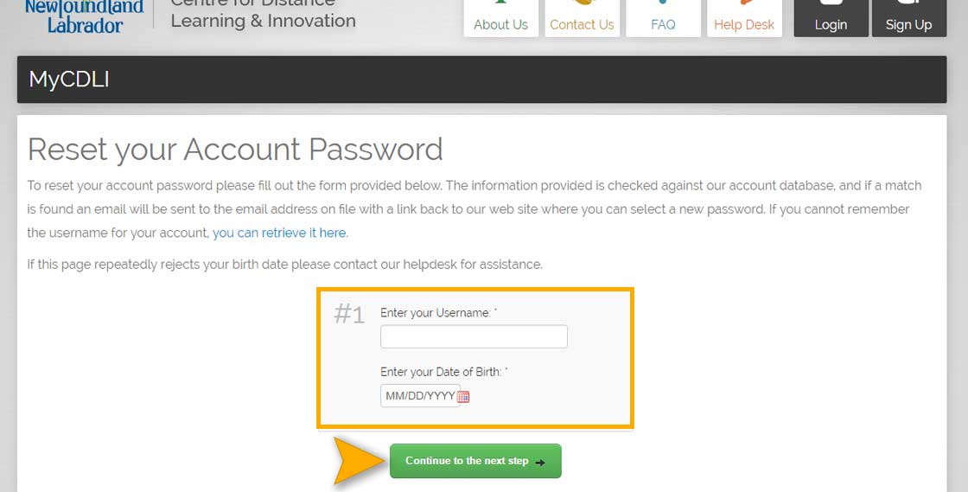Click the Sign Up button

coord(908,18)
